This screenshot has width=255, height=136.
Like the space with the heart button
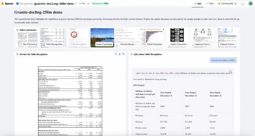(x=82, y=3)
